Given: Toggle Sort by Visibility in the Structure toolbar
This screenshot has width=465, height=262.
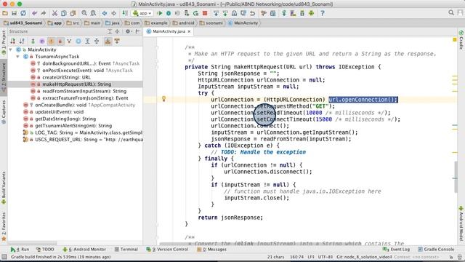Looking at the screenshot, I should 13,41.
